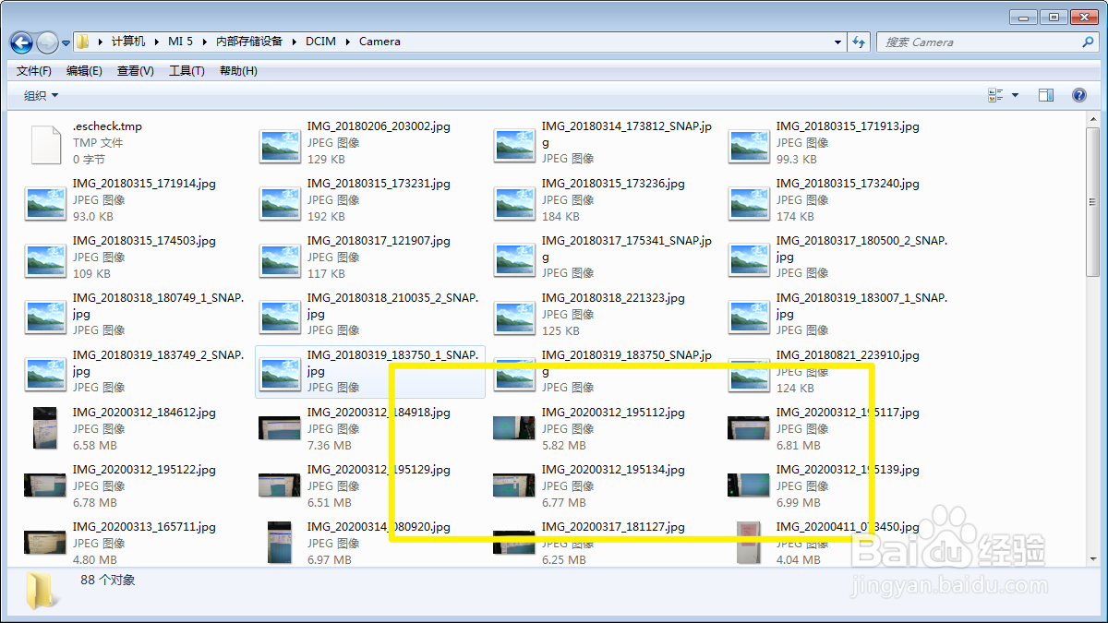Viewport: 1108px width, 623px height.
Task: Click file name IMG_20200312_195122.jpg
Action: (x=144, y=470)
